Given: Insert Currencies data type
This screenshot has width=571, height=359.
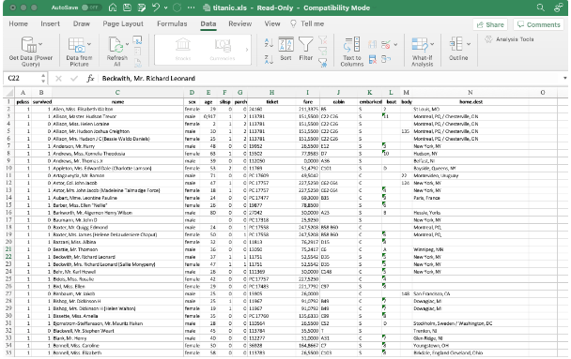Looking at the screenshot, I should (223, 50).
